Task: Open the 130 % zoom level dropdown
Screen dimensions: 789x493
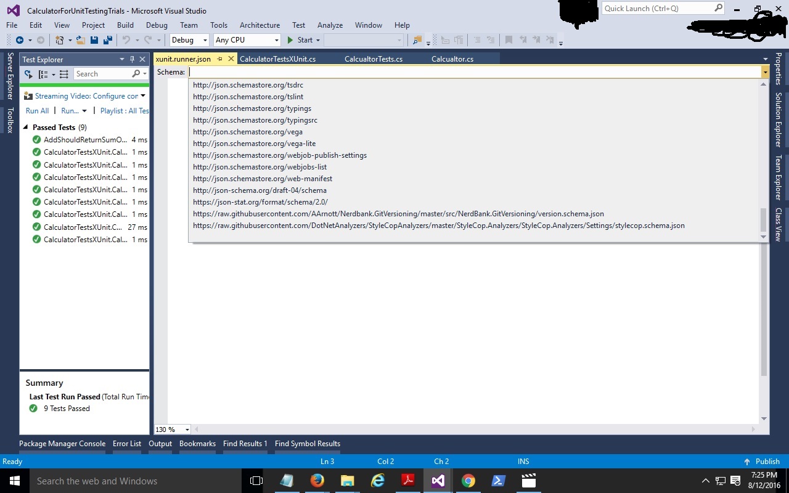Action: tap(187, 430)
